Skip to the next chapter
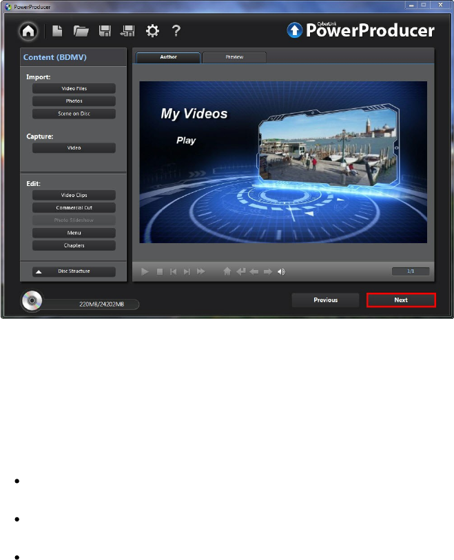This screenshot has height=560, width=454. (187, 272)
